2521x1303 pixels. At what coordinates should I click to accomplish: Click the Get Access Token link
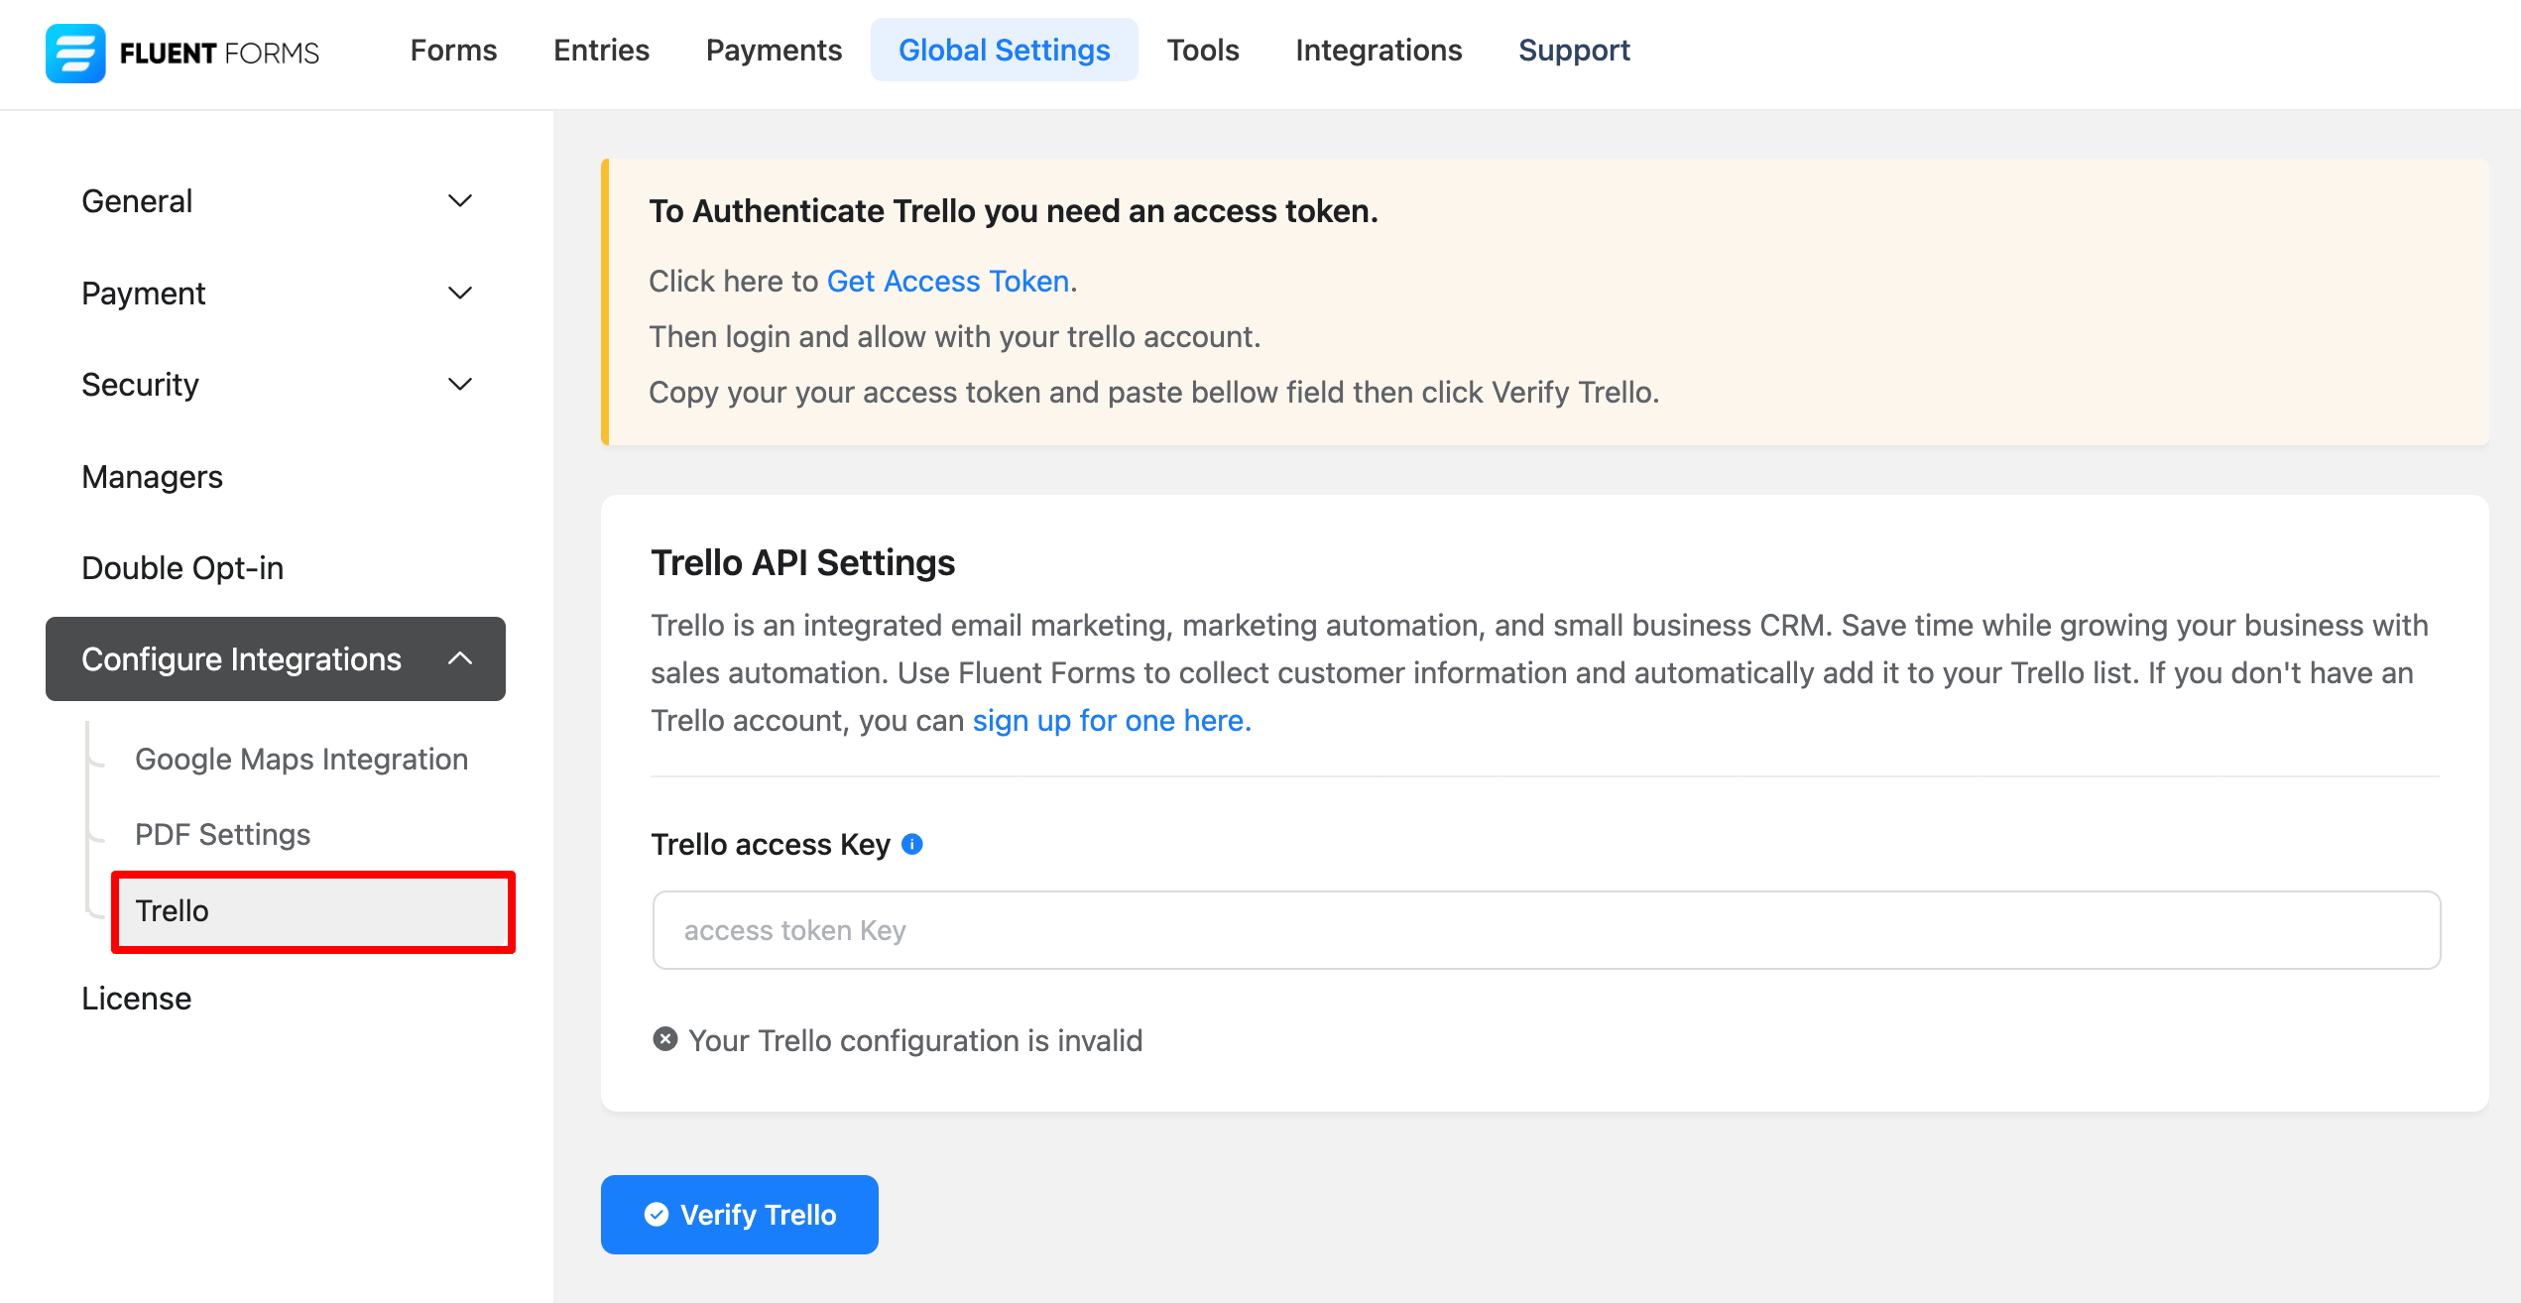click(x=947, y=282)
